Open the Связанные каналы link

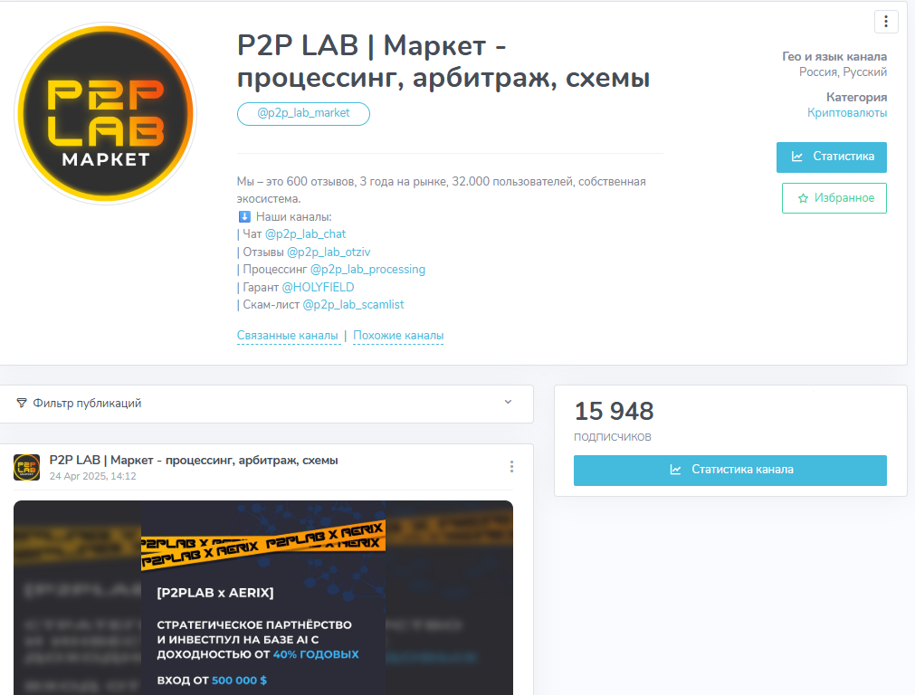coord(288,336)
